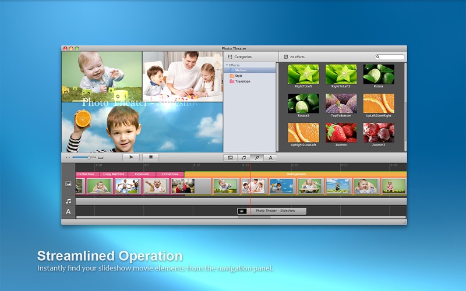Screen dimensions: 466x291
Task: Click the window resize grip corner
Action: [x=404, y=222]
